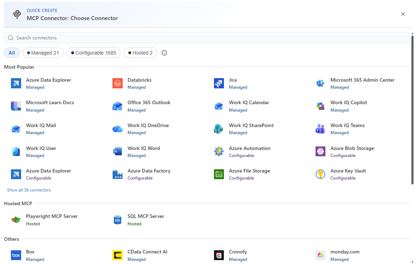The image size is (416, 264).
Task: Click the CData Connect AI icon
Action: pyautogui.click(x=117, y=256)
